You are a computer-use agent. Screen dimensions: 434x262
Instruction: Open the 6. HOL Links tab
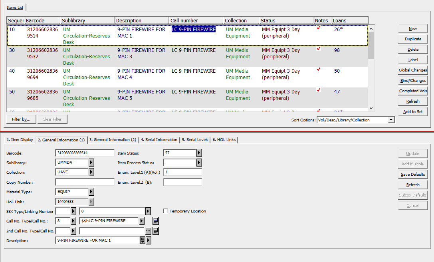[x=224, y=140]
